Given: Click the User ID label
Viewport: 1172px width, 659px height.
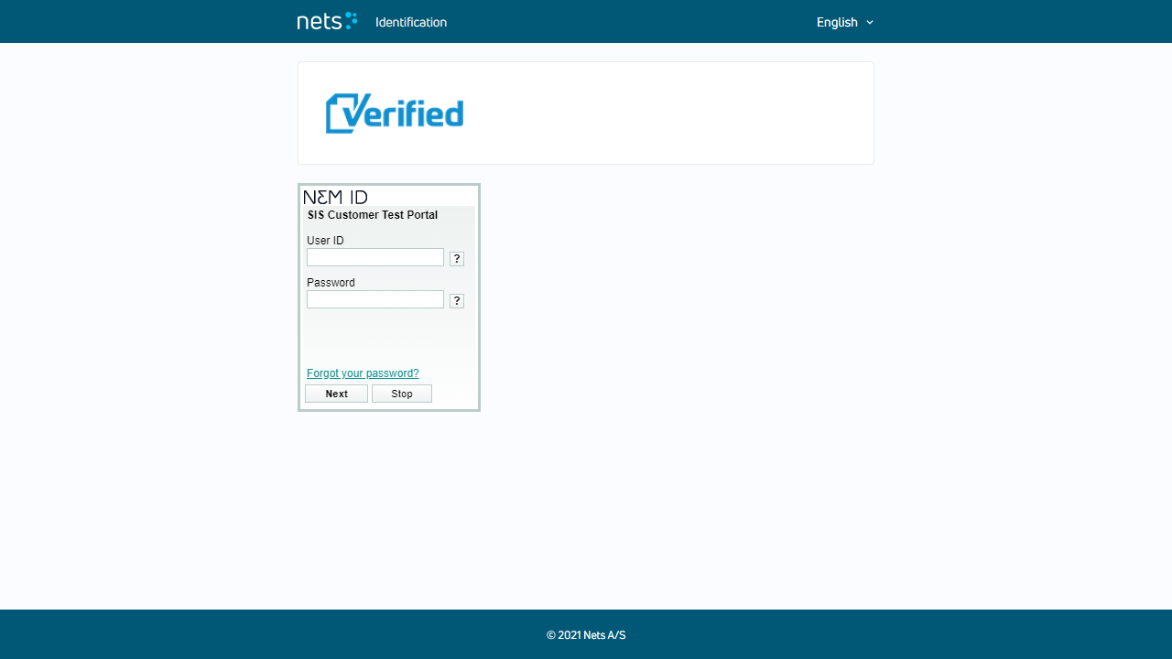Looking at the screenshot, I should (x=325, y=241).
